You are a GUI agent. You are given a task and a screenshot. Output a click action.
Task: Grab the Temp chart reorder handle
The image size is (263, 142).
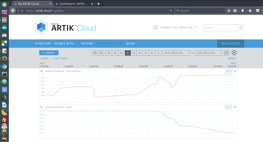pyautogui.click(x=42, y=107)
